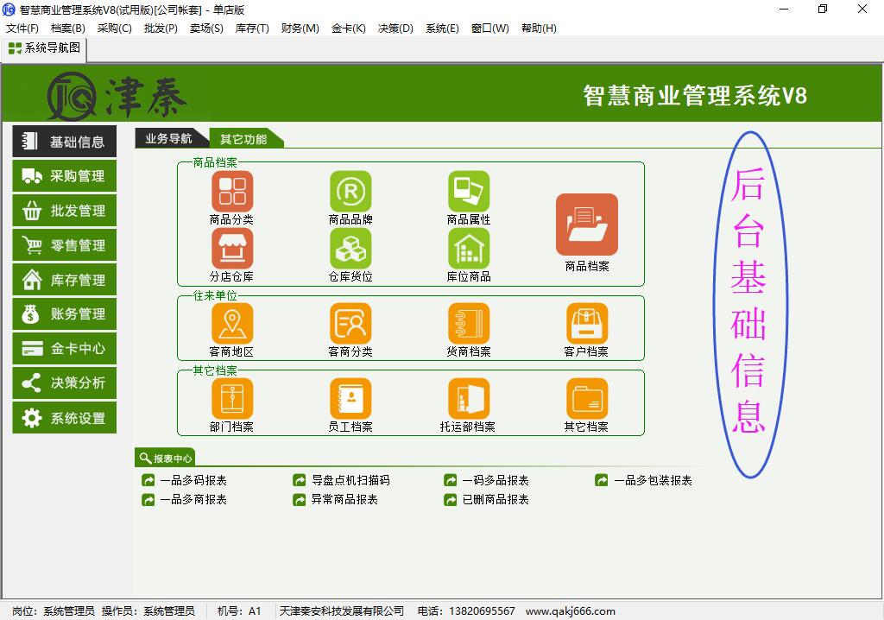Select the 业务导航 tab
This screenshot has height=620, width=884.
169,138
